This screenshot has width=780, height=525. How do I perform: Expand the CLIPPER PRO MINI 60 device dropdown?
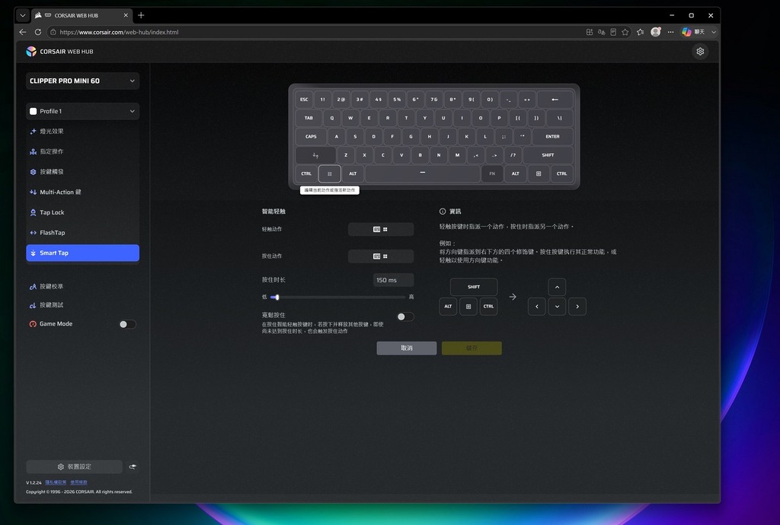coord(82,81)
